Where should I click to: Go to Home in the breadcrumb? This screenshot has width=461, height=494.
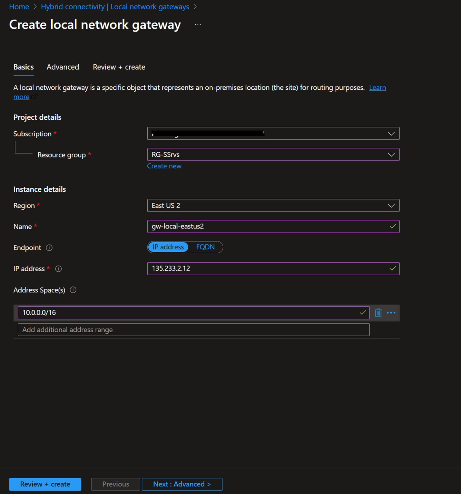click(x=19, y=7)
